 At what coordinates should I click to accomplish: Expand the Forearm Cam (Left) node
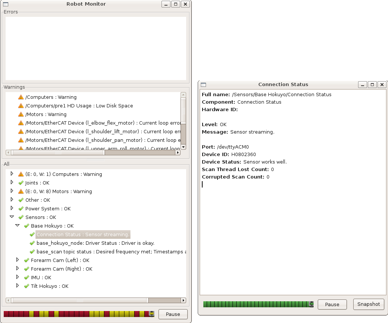(17, 260)
